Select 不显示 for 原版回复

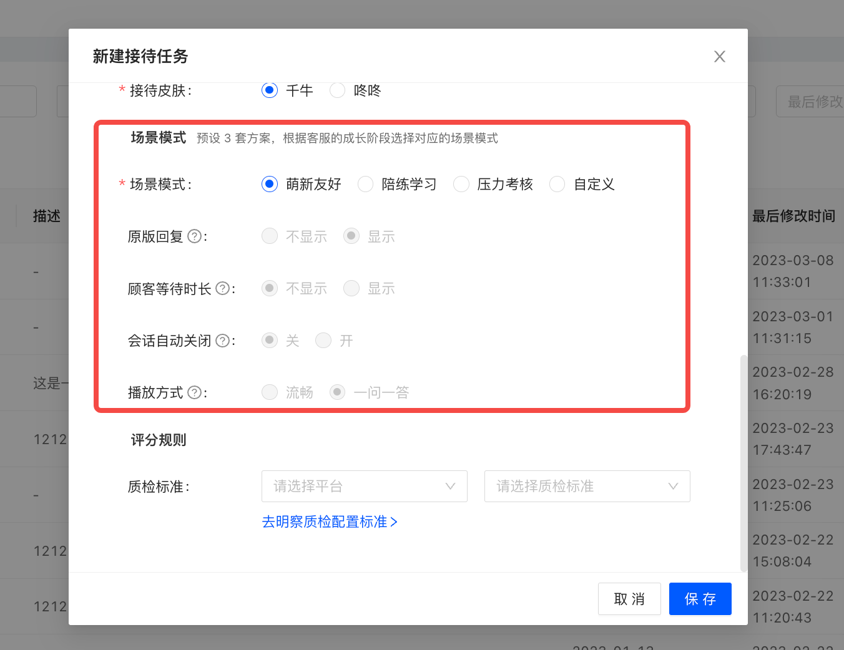pos(270,236)
